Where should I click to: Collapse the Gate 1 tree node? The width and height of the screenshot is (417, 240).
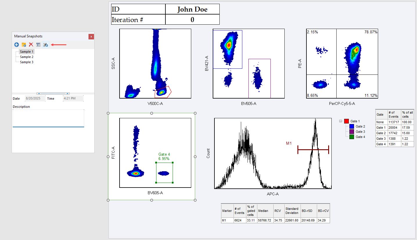point(341,121)
